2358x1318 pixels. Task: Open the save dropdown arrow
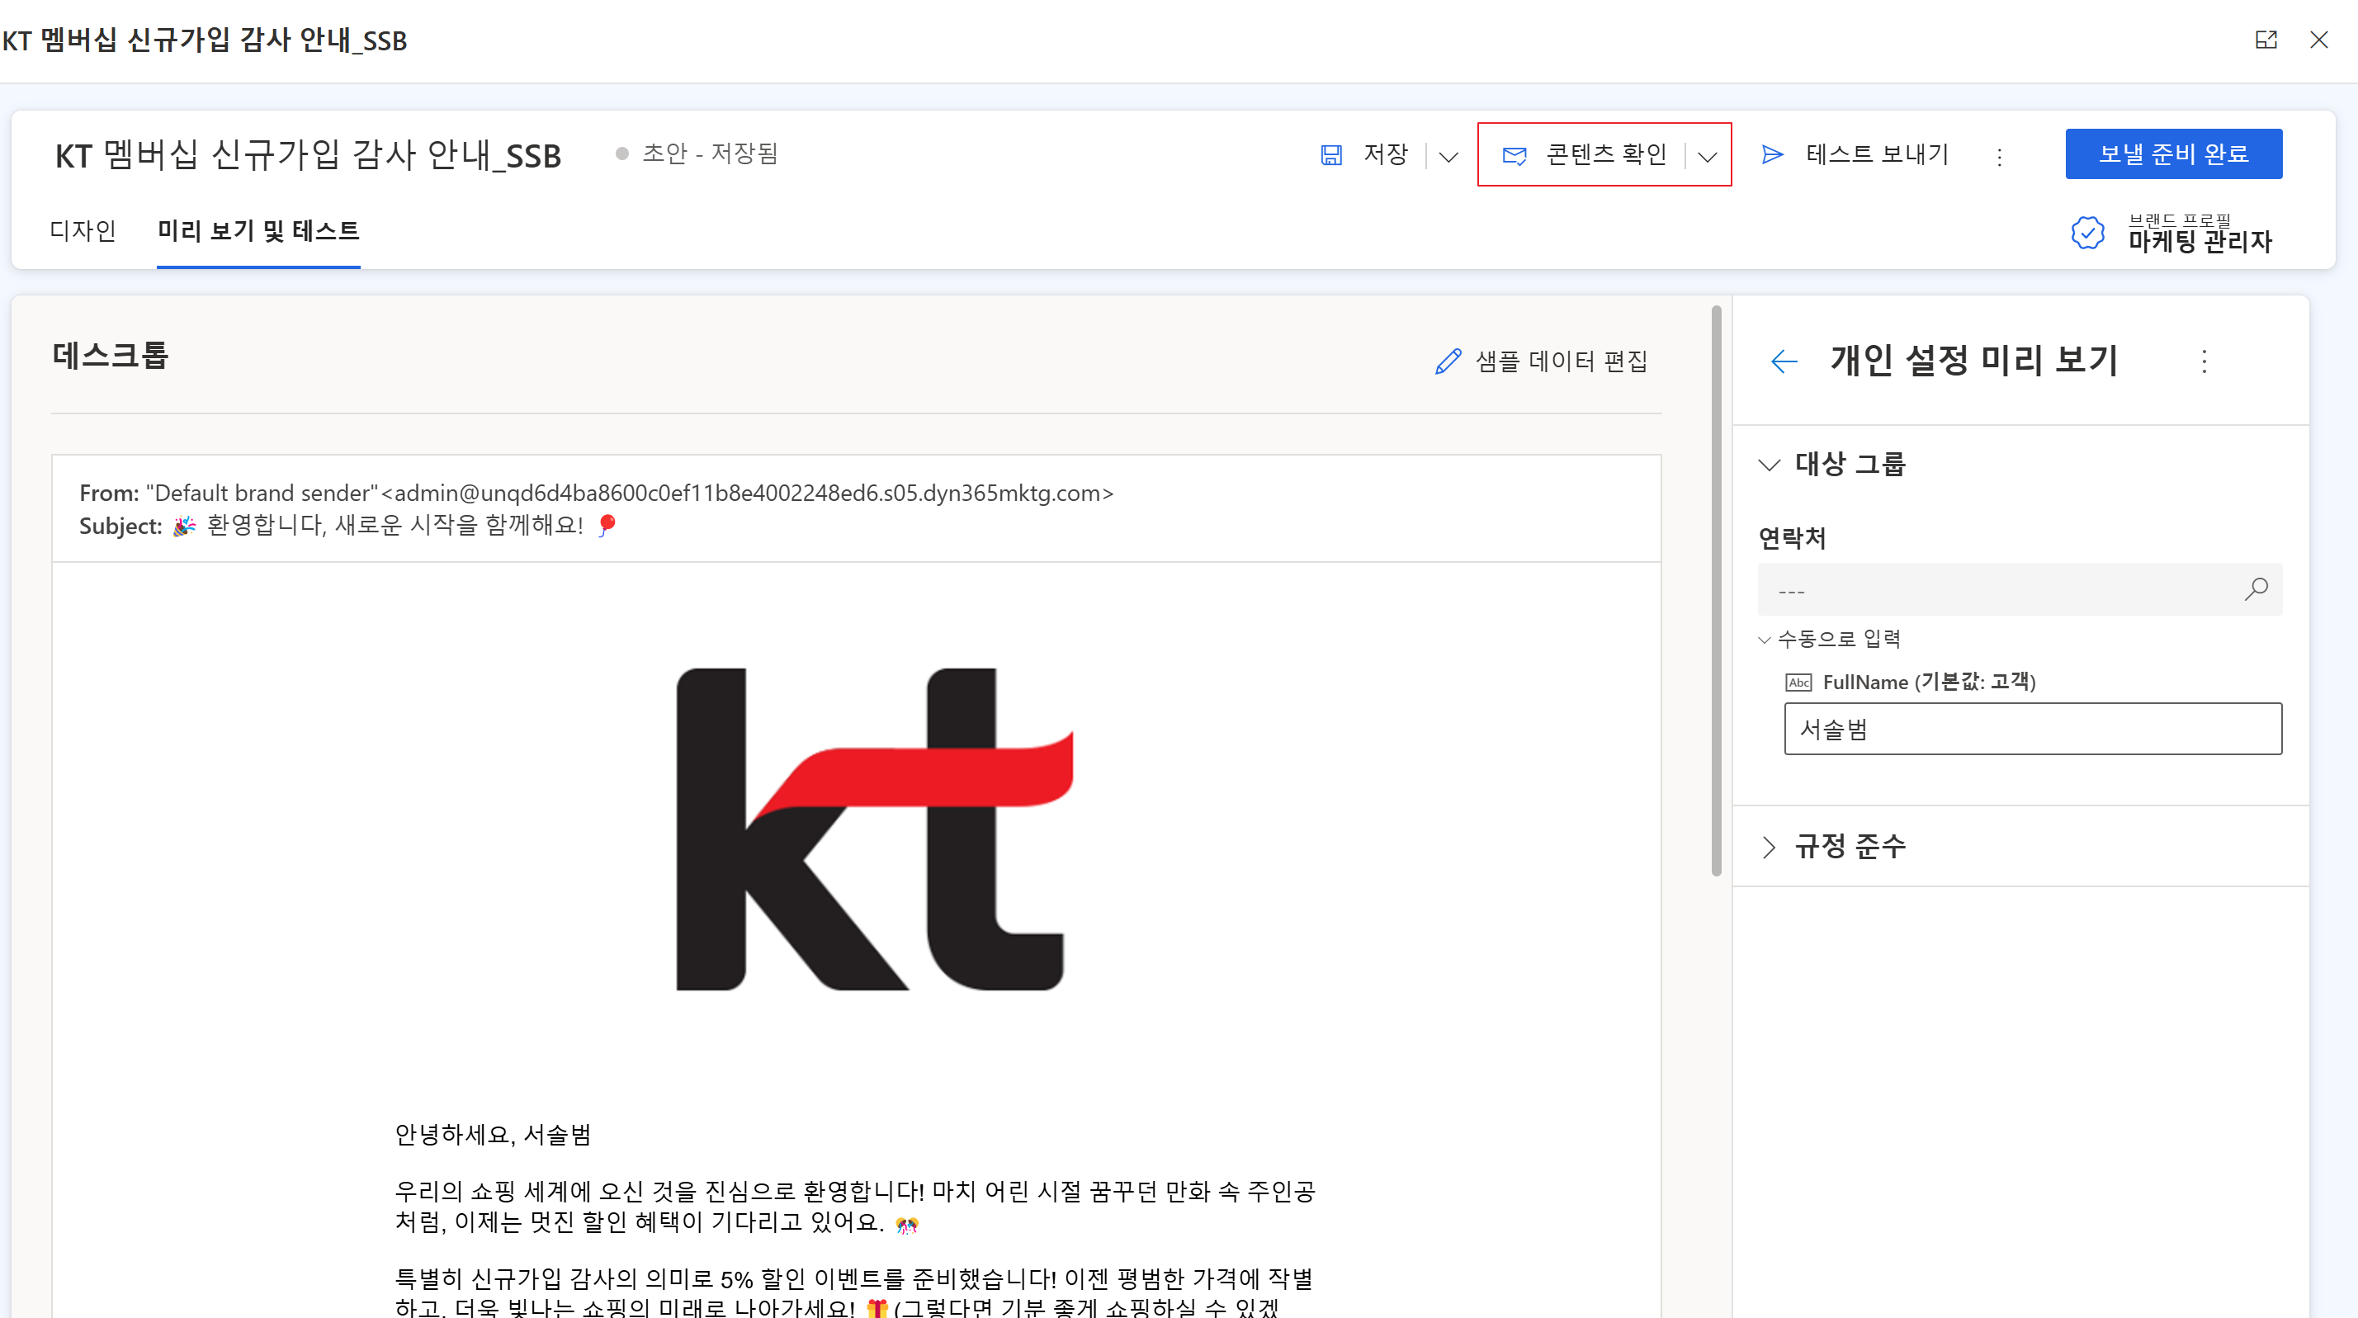click(x=1448, y=157)
